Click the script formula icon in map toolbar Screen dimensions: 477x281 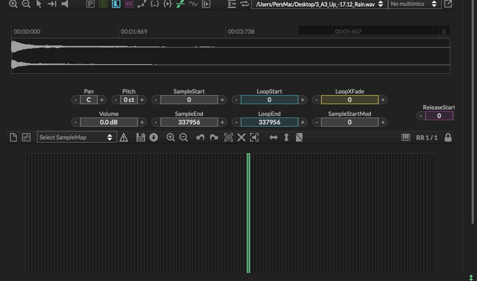point(26,137)
